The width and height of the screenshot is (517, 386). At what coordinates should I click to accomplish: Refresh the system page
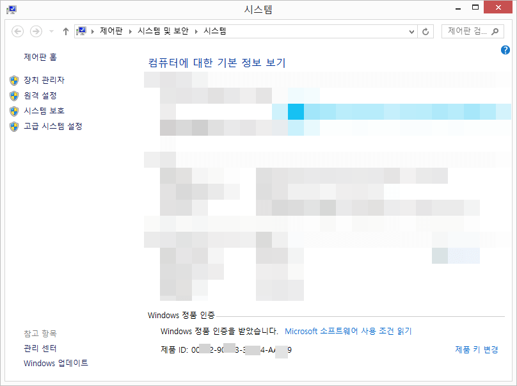(x=426, y=31)
